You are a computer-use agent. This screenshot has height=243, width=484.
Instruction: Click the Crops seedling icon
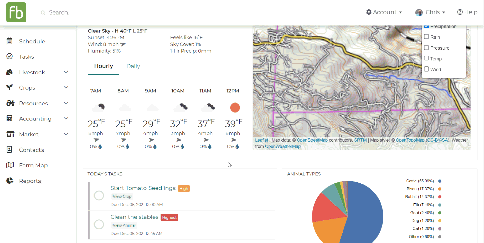coord(10,88)
